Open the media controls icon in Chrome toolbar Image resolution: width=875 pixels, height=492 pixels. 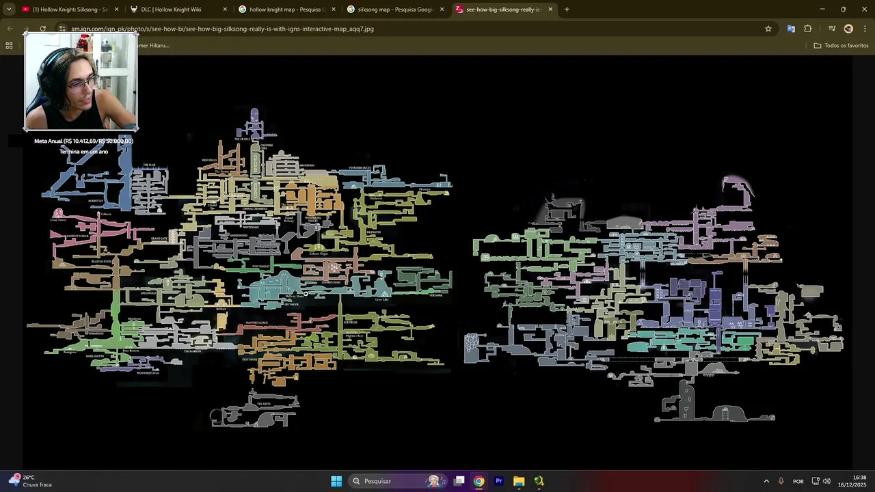(832, 29)
